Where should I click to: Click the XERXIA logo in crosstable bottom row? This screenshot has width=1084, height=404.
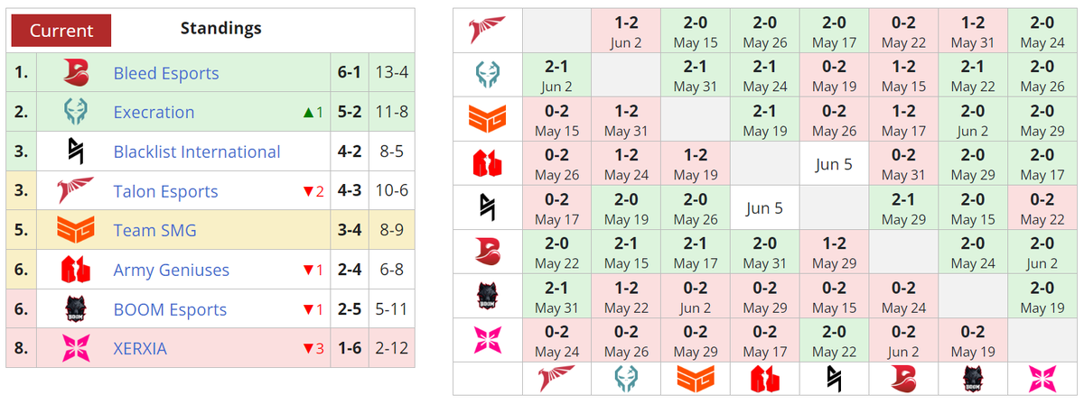click(x=1042, y=379)
